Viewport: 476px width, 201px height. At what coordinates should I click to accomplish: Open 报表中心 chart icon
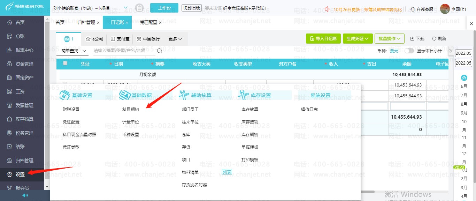10,50
